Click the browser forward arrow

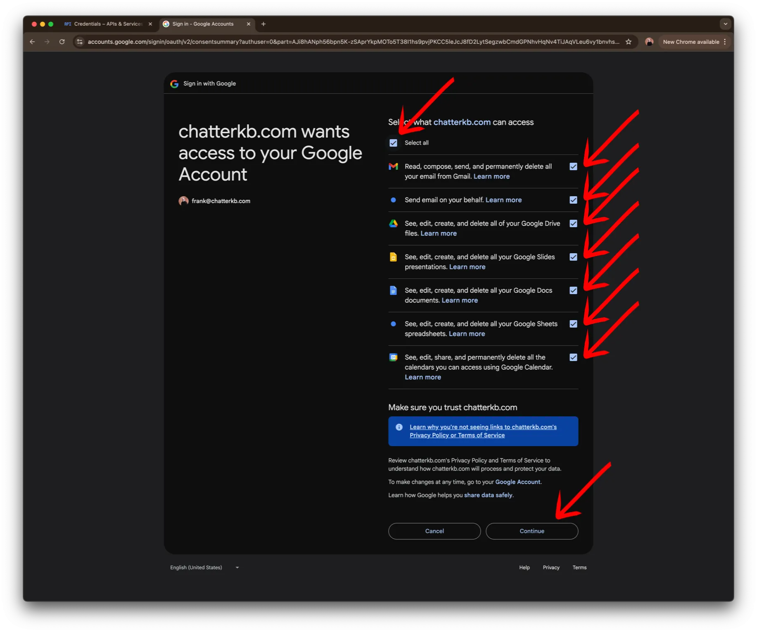pos(47,42)
